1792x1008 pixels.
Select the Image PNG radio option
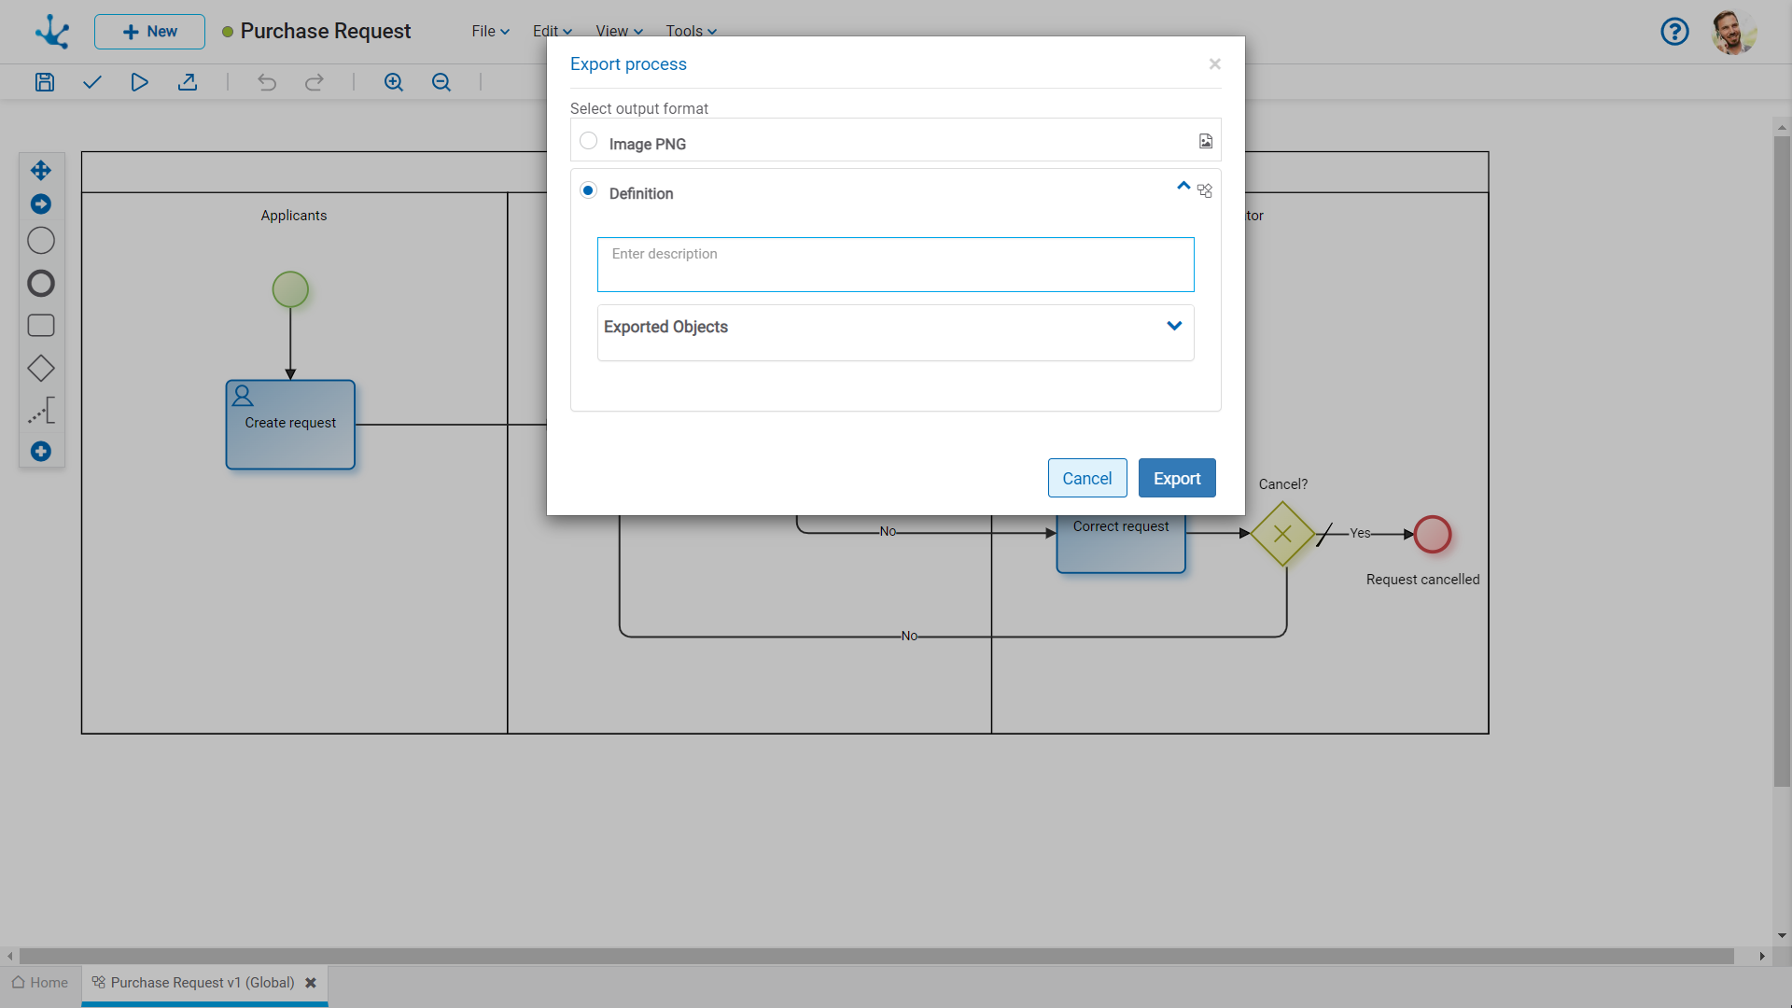point(588,141)
